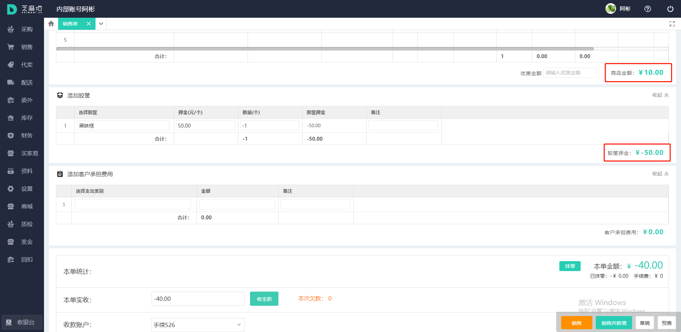This screenshot has width=681, height=332.
Task: Click the 客户承担费用 ¥0.00 total
Action: [x=634, y=232]
